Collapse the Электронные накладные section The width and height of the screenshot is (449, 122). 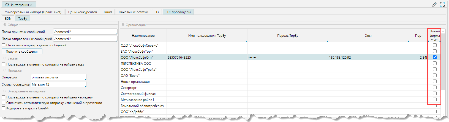coord(5,91)
